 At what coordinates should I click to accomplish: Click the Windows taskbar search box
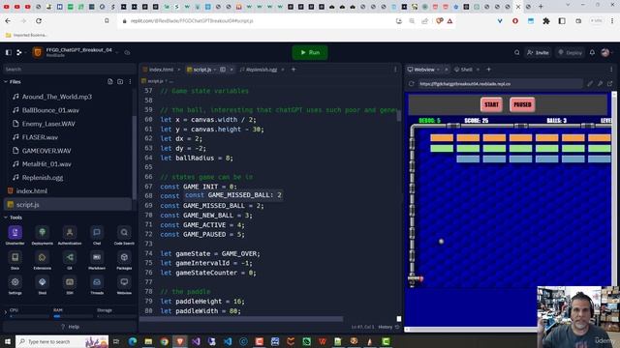62,341
